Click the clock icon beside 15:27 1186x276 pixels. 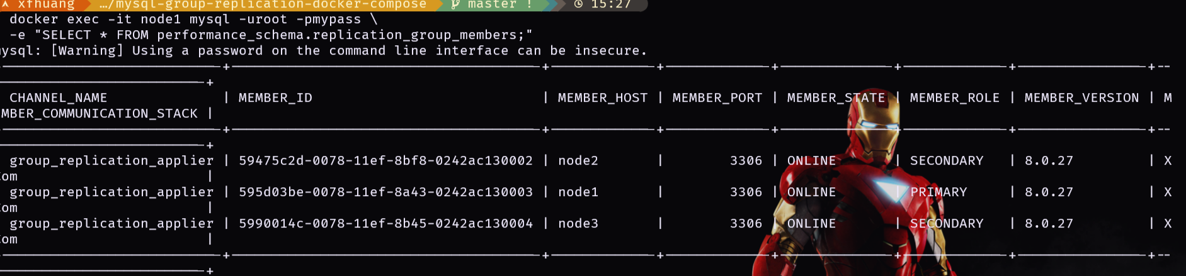[x=578, y=4]
